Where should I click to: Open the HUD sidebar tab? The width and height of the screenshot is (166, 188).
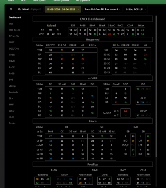pos(11,117)
